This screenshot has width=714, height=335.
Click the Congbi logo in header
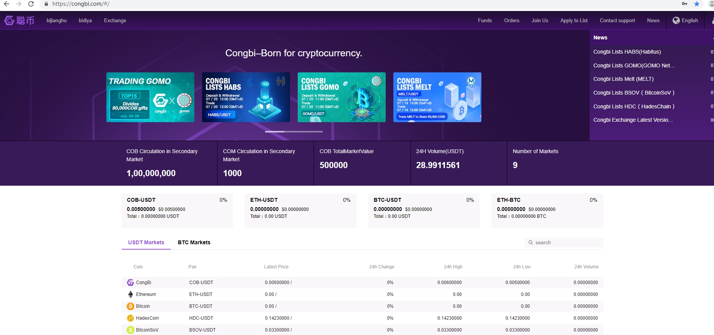(19, 20)
